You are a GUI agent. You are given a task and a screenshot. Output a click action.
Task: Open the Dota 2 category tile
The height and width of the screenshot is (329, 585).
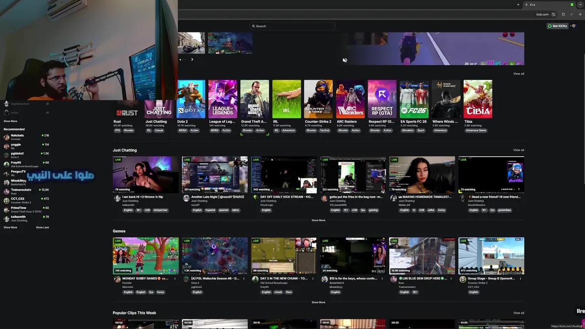click(x=191, y=99)
